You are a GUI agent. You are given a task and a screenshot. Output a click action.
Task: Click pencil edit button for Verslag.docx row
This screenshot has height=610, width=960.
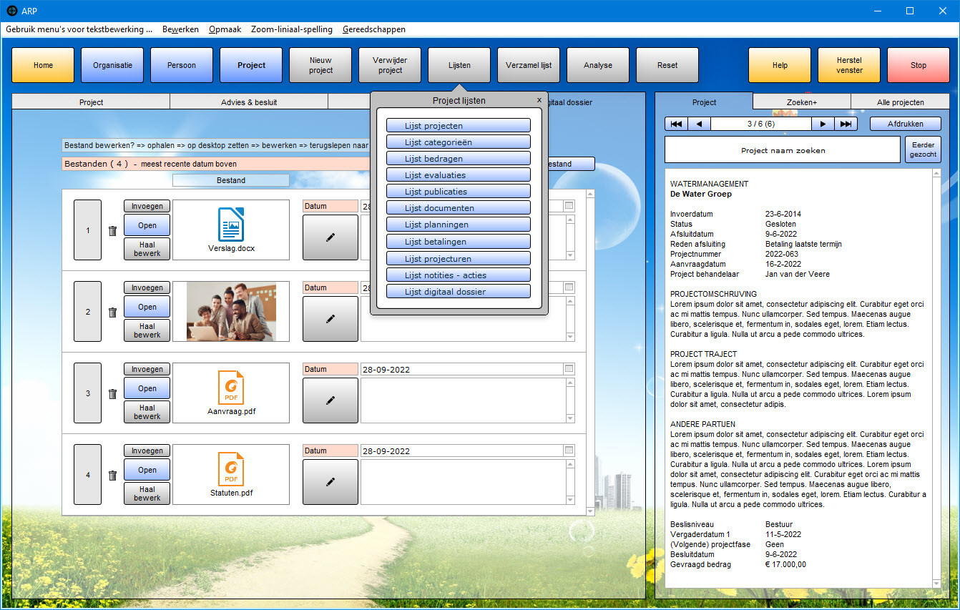click(330, 237)
